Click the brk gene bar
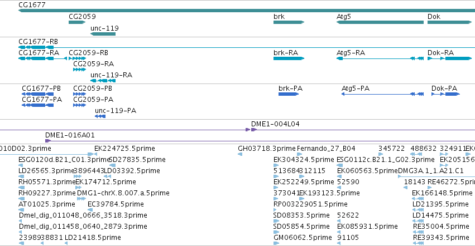Screen dimensions: 475x246 click(289, 22)
